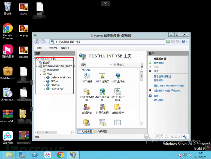Expand the PDWebApi site node
This screenshot has width=211, height=159.
click(x=44, y=89)
